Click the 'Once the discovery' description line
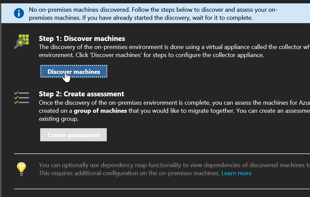Screen dimensions: 310x197 pos(167,102)
